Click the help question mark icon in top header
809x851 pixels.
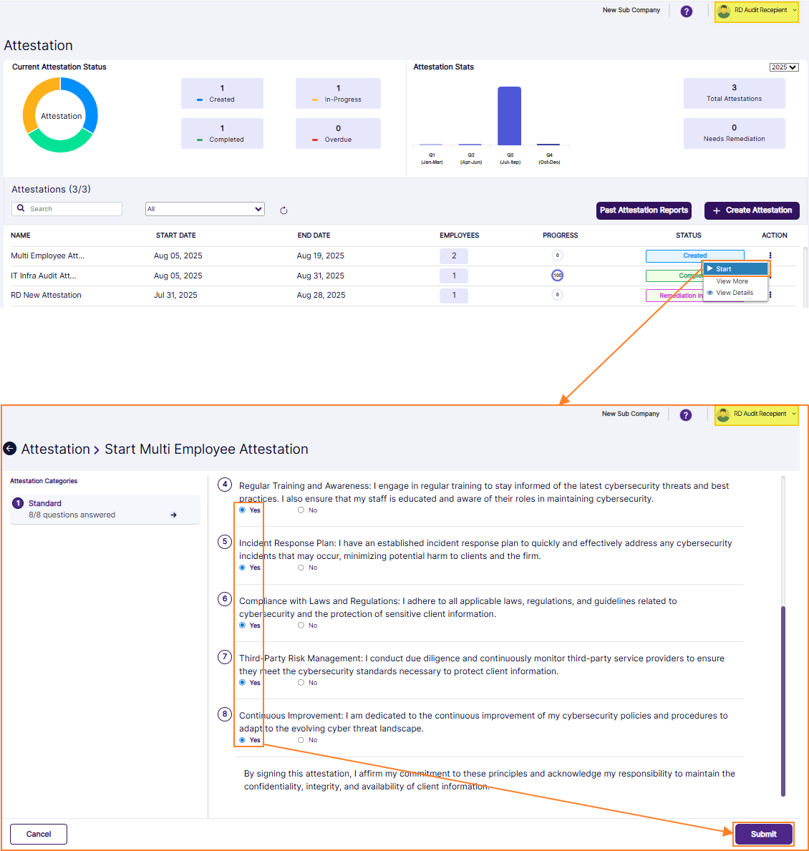click(686, 11)
